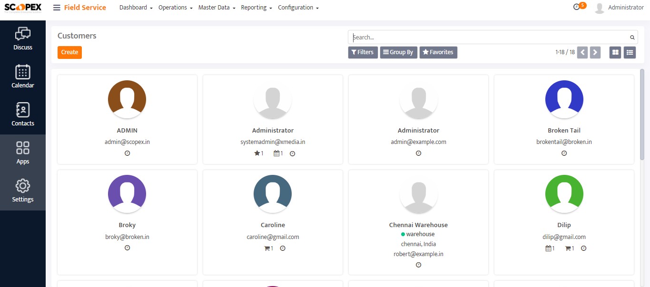Expand the Group By dropdown

[398, 52]
